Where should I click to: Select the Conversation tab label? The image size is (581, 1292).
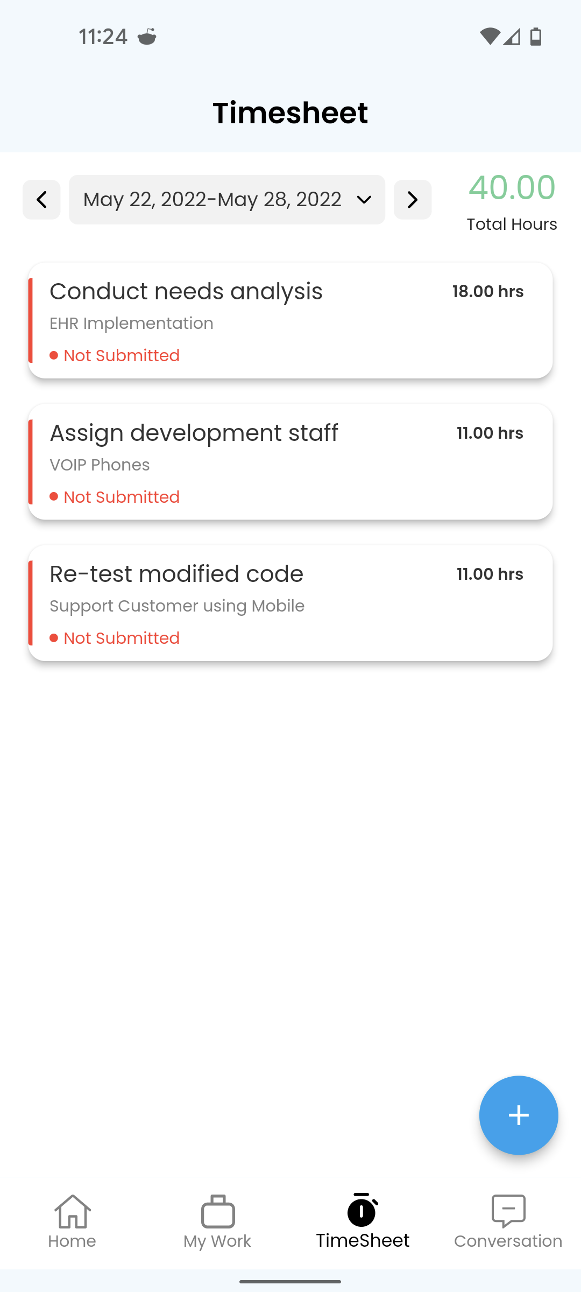pos(508,1241)
